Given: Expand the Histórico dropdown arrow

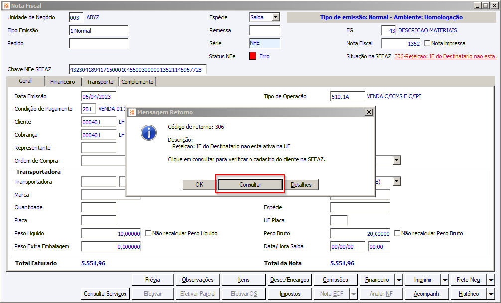Looking at the screenshot, I should tap(491, 294).
